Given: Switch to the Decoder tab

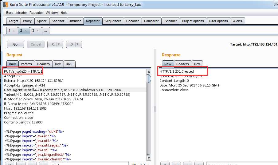Looking at the screenshot, I should pos(133,21).
